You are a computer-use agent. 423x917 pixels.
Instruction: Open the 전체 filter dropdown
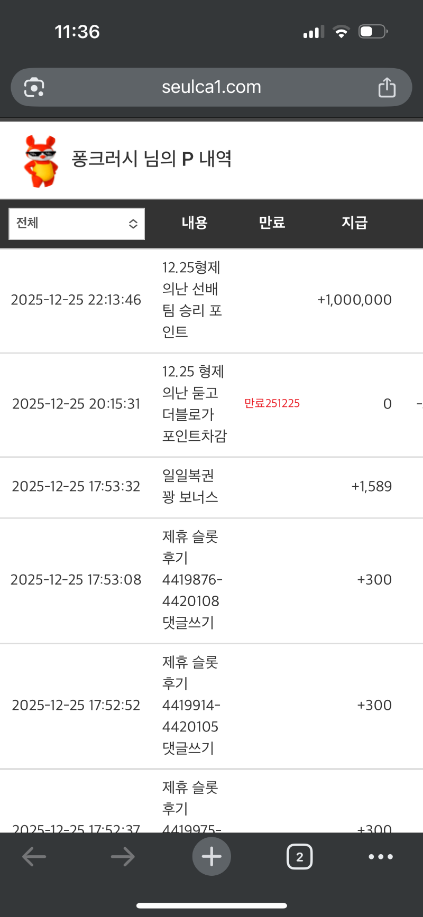(x=77, y=224)
